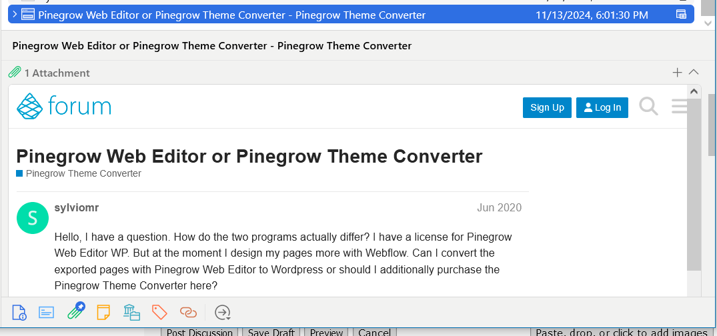Click the forum topic heading title
This screenshot has width=717, height=336.
pyautogui.click(x=249, y=157)
